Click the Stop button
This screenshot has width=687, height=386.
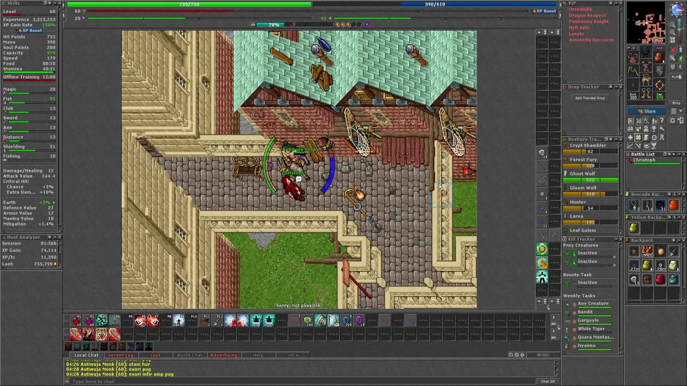(676, 103)
